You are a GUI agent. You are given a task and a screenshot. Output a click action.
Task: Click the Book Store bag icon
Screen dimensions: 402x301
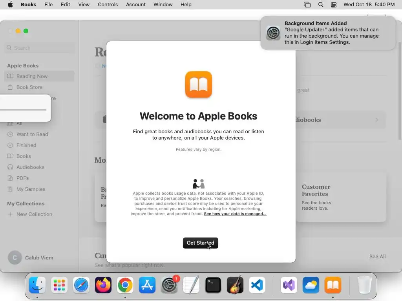(x=10, y=87)
